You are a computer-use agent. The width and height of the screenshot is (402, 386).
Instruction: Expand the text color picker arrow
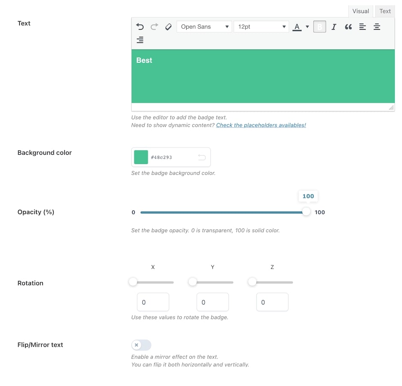[307, 27]
